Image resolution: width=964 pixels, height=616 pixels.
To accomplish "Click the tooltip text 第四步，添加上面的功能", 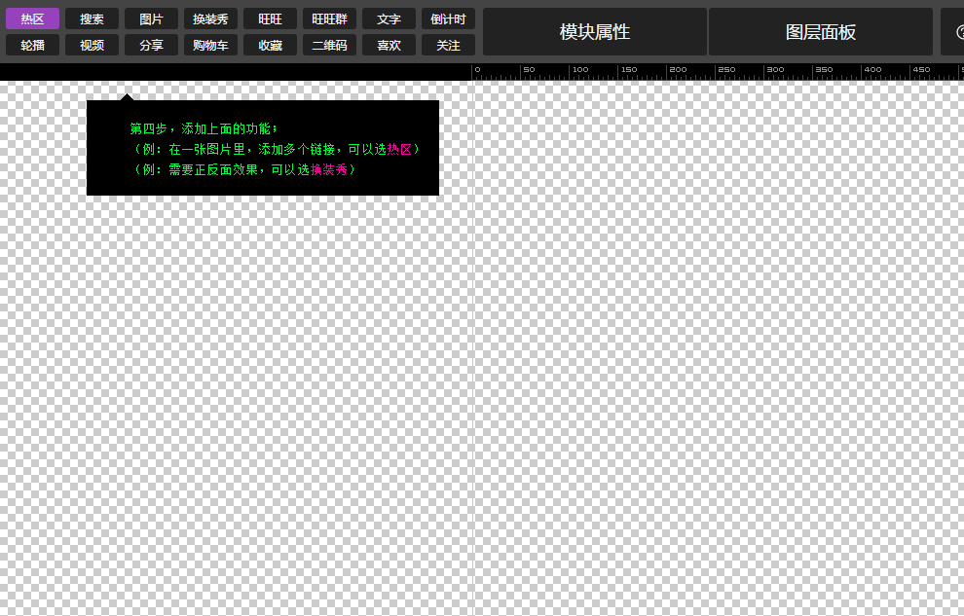I will (x=204, y=129).
